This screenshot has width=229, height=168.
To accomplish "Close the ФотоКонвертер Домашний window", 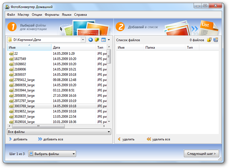I will pos(216,6).
